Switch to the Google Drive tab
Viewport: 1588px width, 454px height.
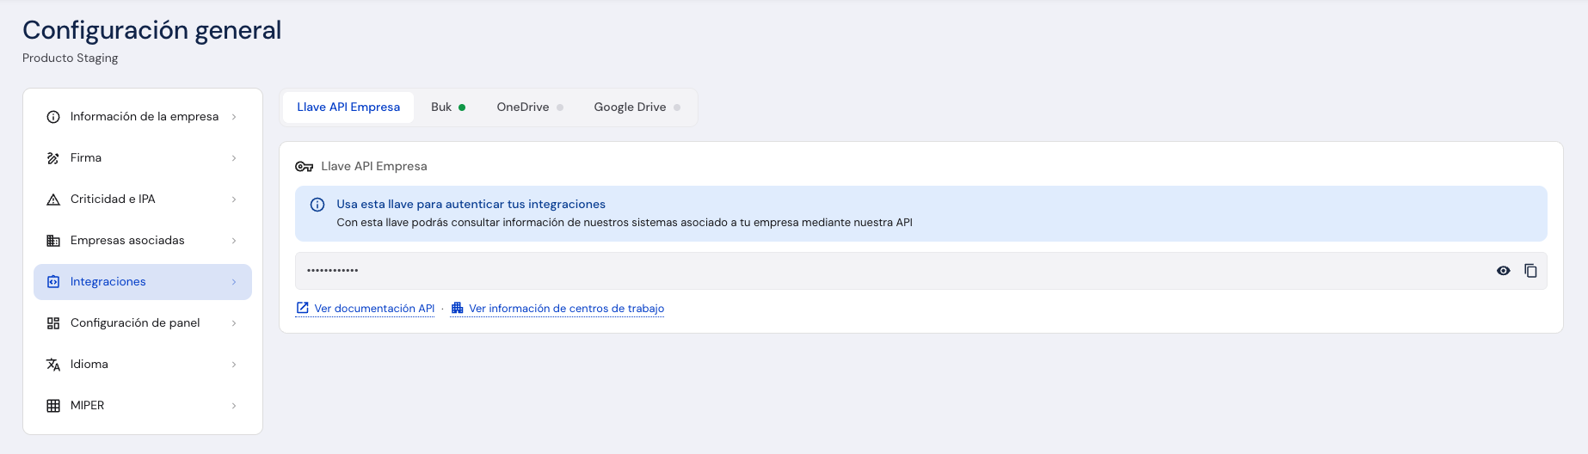[x=637, y=107]
